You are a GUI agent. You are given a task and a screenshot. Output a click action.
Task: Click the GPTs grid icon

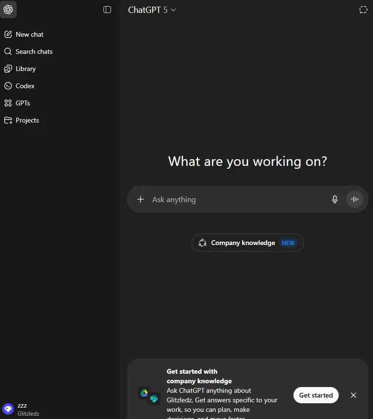pyautogui.click(x=8, y=103)
